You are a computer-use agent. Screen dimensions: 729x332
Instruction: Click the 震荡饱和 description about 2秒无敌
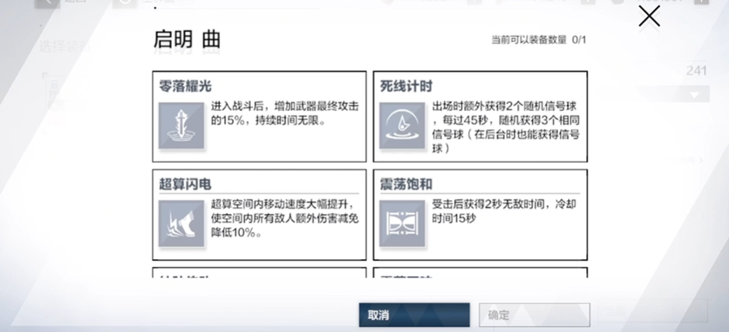pyautogui.click(x=504, y=211)
